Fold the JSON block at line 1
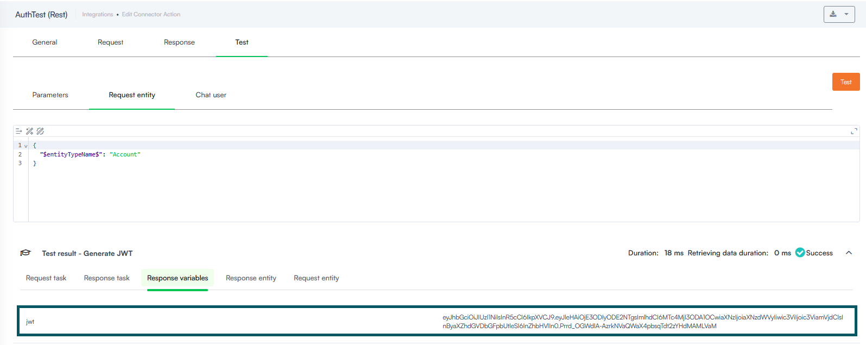The image size is (866, 345). tap(26, 146)
